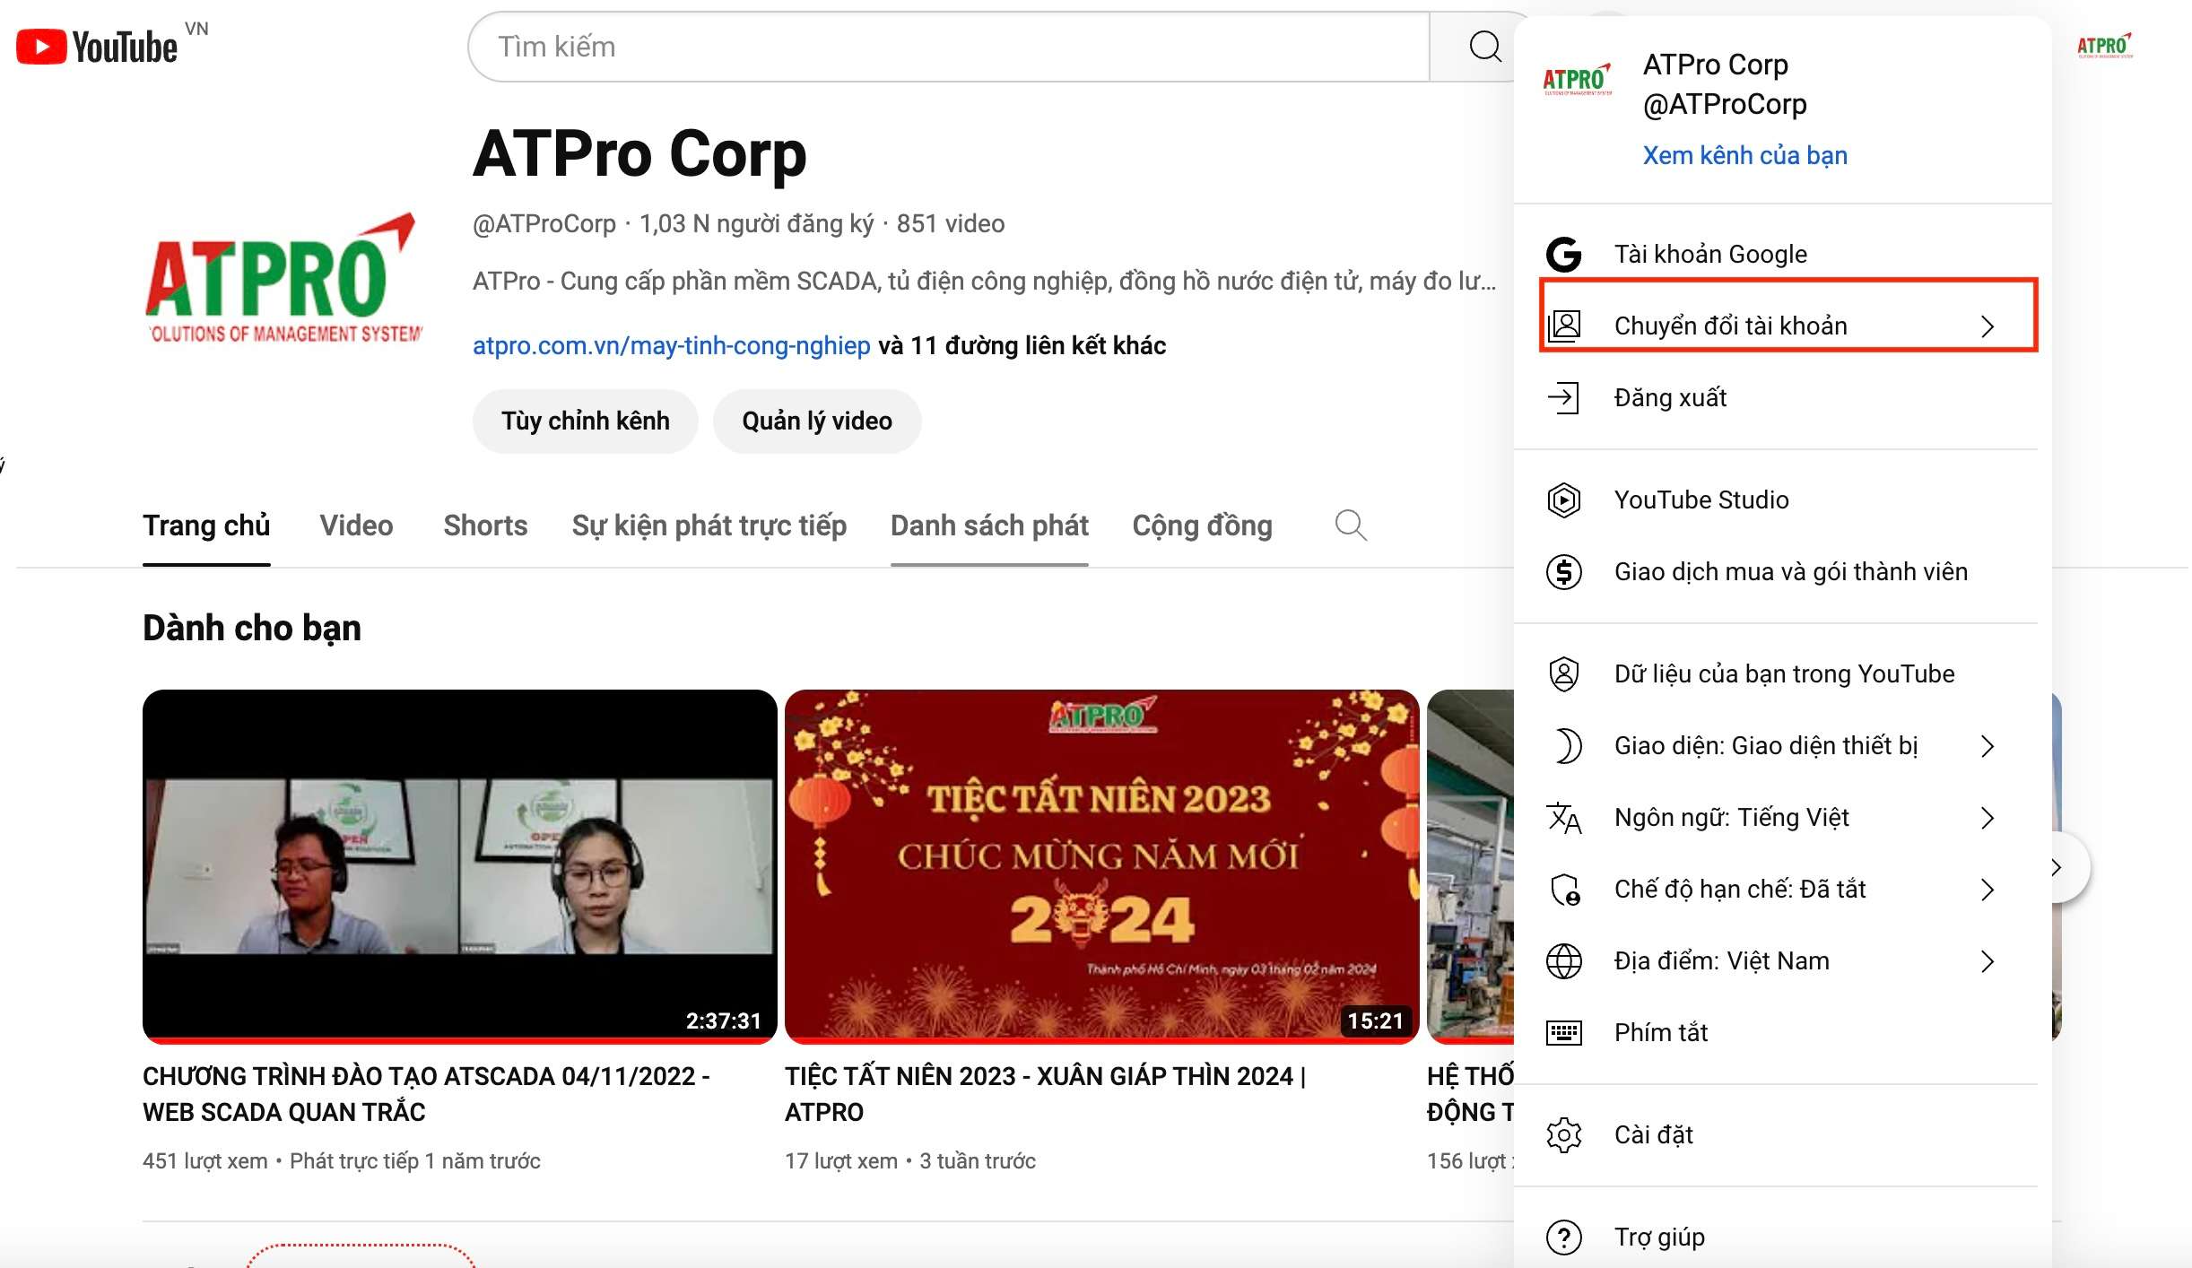Viewport: 2192px width, 1268px height.
Task: Click the switch account person icon
Action: 1564,326
